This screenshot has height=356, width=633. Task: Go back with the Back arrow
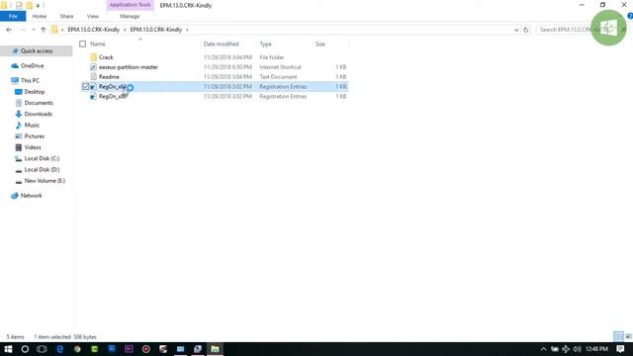coord(9,30)
